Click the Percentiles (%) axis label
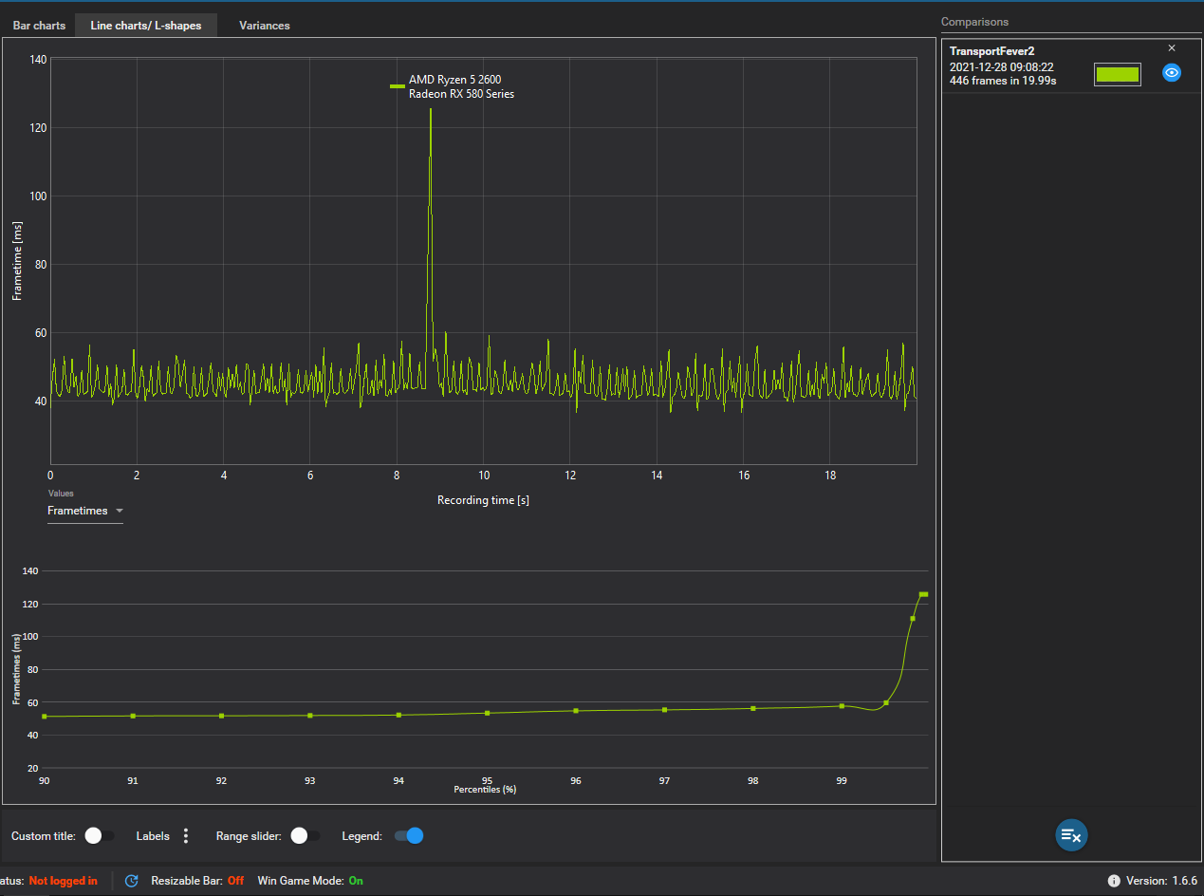The image size is (1204, 896). click(485, 790)
